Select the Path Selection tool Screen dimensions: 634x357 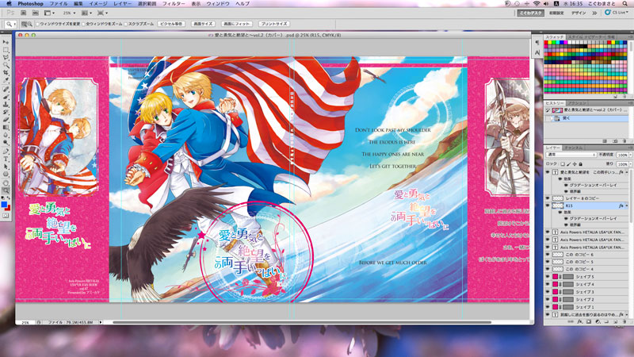(x=6, y=166)
